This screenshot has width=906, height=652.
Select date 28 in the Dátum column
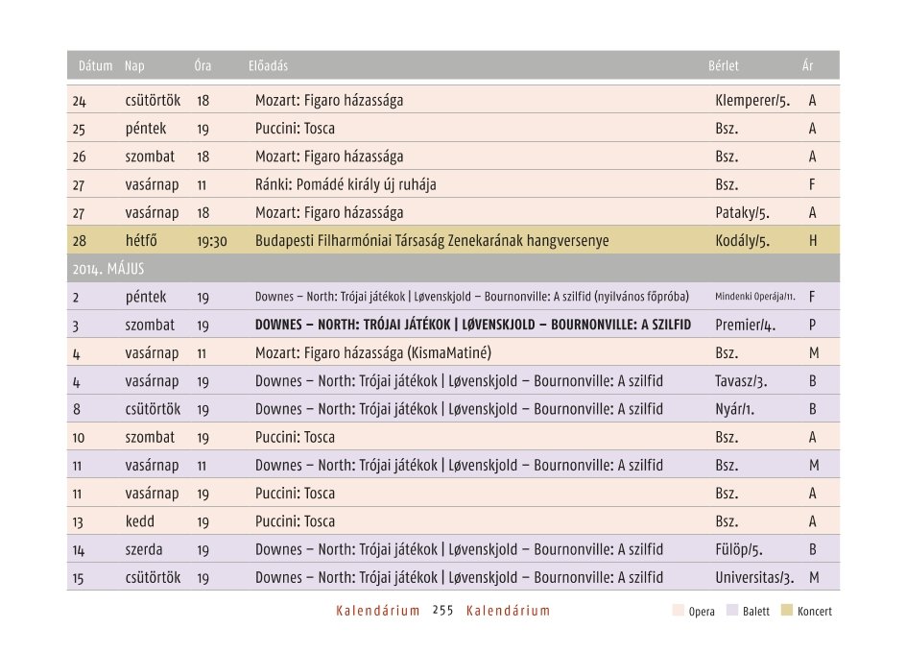tap(79, 241)
